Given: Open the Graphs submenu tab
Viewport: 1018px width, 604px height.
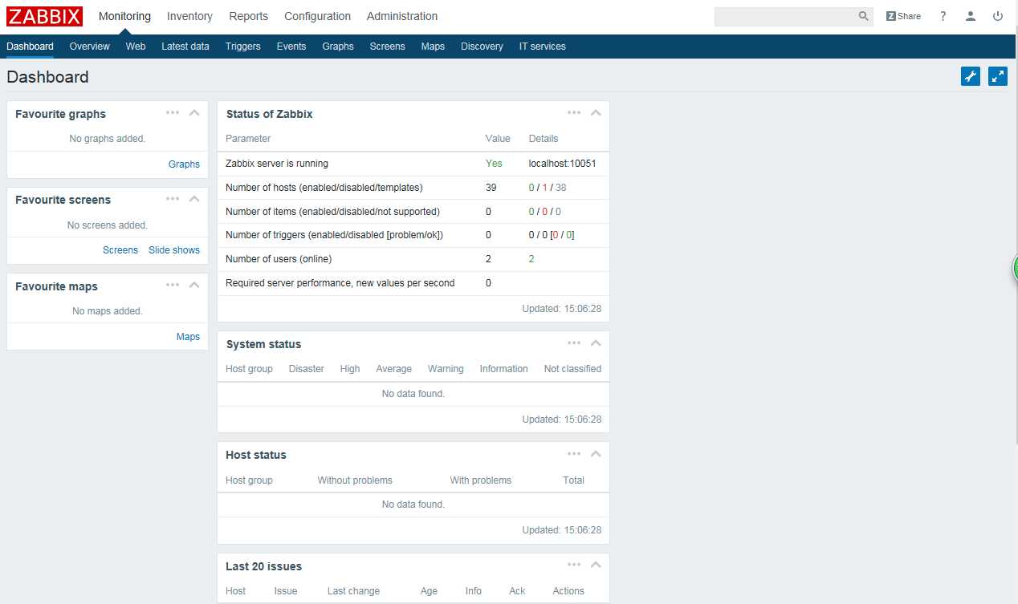Looking at the screenshot, I should point(338,47).
